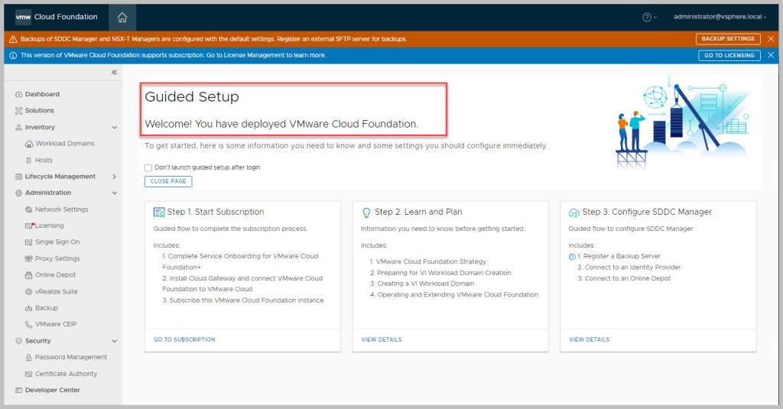The height and width of the screenshot is (409, 783).
Task: Enable Don't launch guided setup after login
Action: [148, 167]
